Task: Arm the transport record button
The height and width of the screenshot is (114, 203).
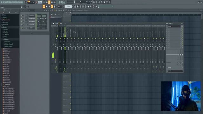Action: pyautogui.click(x=36, y=2)
